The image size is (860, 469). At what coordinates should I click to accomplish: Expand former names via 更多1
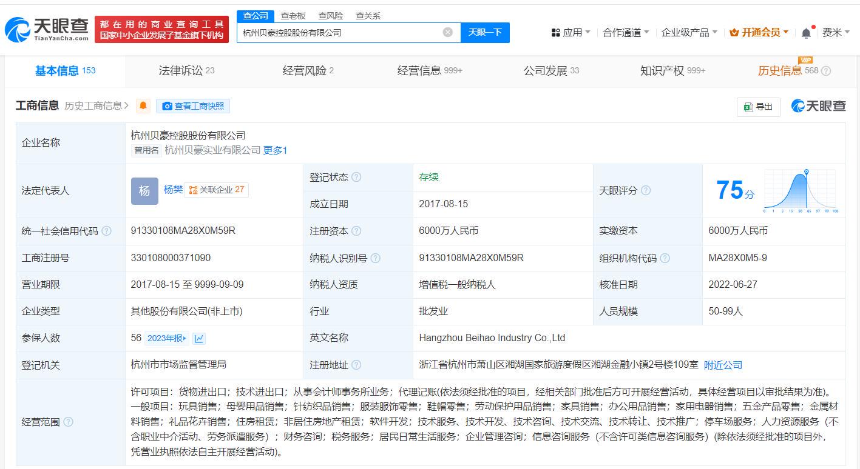pos(275,150)
